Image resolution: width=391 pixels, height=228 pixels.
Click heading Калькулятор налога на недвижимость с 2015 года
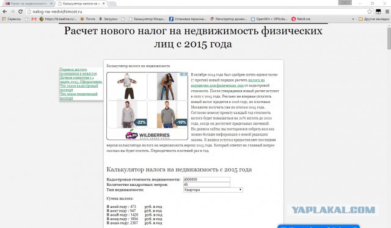click(x=179, y=169)
